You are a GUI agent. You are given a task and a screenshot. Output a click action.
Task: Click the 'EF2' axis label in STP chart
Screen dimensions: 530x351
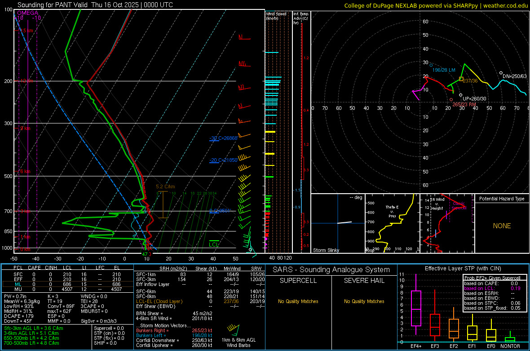(454, 346)
